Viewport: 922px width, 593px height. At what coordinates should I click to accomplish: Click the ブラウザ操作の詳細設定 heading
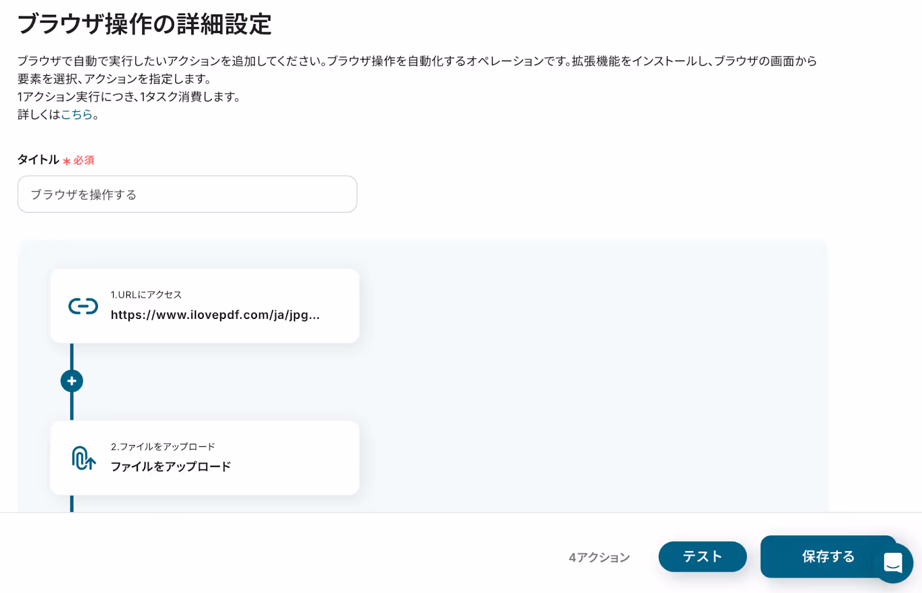[145, 24]
